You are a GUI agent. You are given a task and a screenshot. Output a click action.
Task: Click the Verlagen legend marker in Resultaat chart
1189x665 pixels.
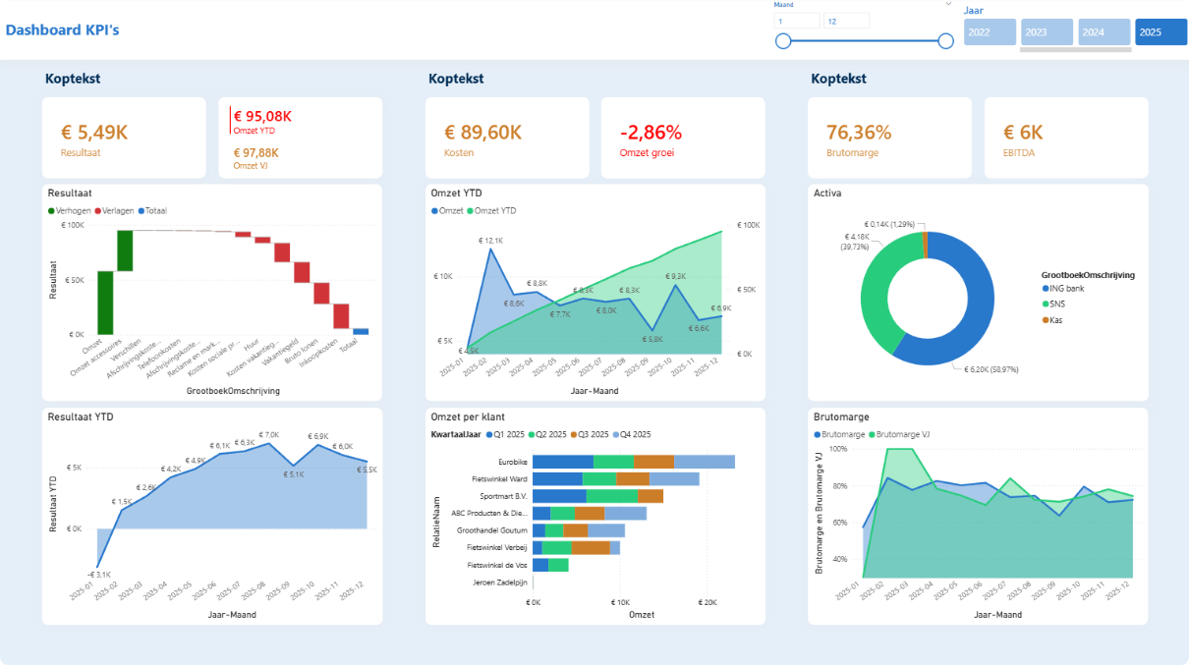[x=99, y=211]
